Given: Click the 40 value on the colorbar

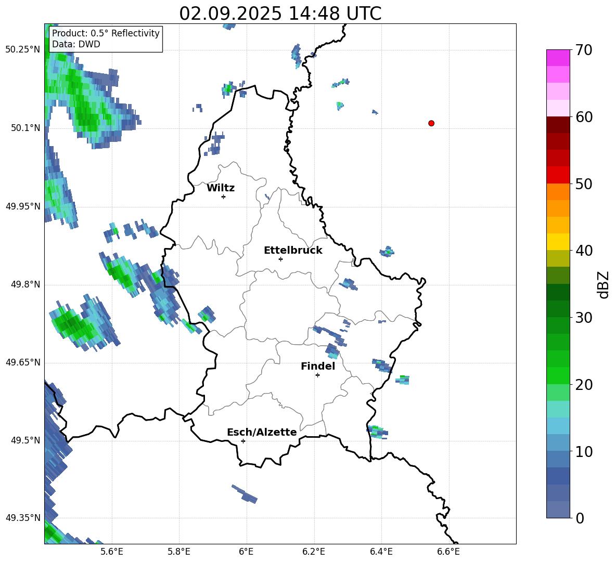Looking at the screenshot, I should tap(584, 251).
